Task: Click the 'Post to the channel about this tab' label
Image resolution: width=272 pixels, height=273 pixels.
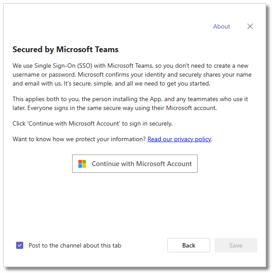Action: (x=75, y=245)
